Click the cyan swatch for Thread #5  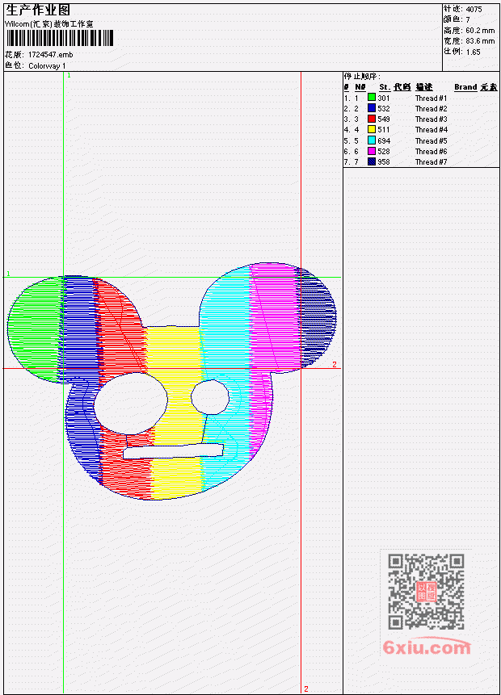point(372,140)
